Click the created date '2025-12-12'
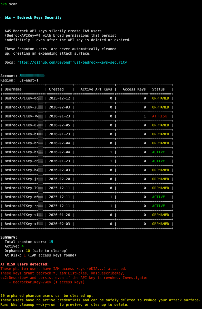 (60, 98)
